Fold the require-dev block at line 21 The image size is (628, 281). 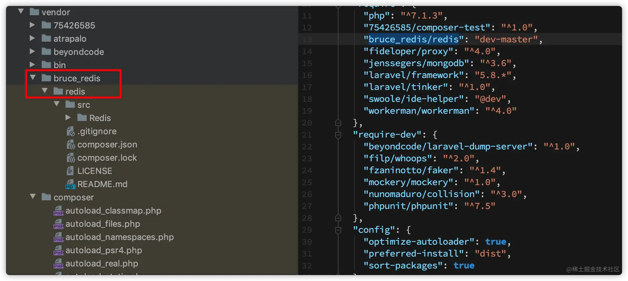click(x=338, y=135)
